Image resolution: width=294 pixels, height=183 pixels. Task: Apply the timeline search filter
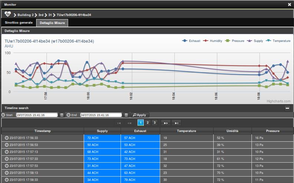click(139, 115)
